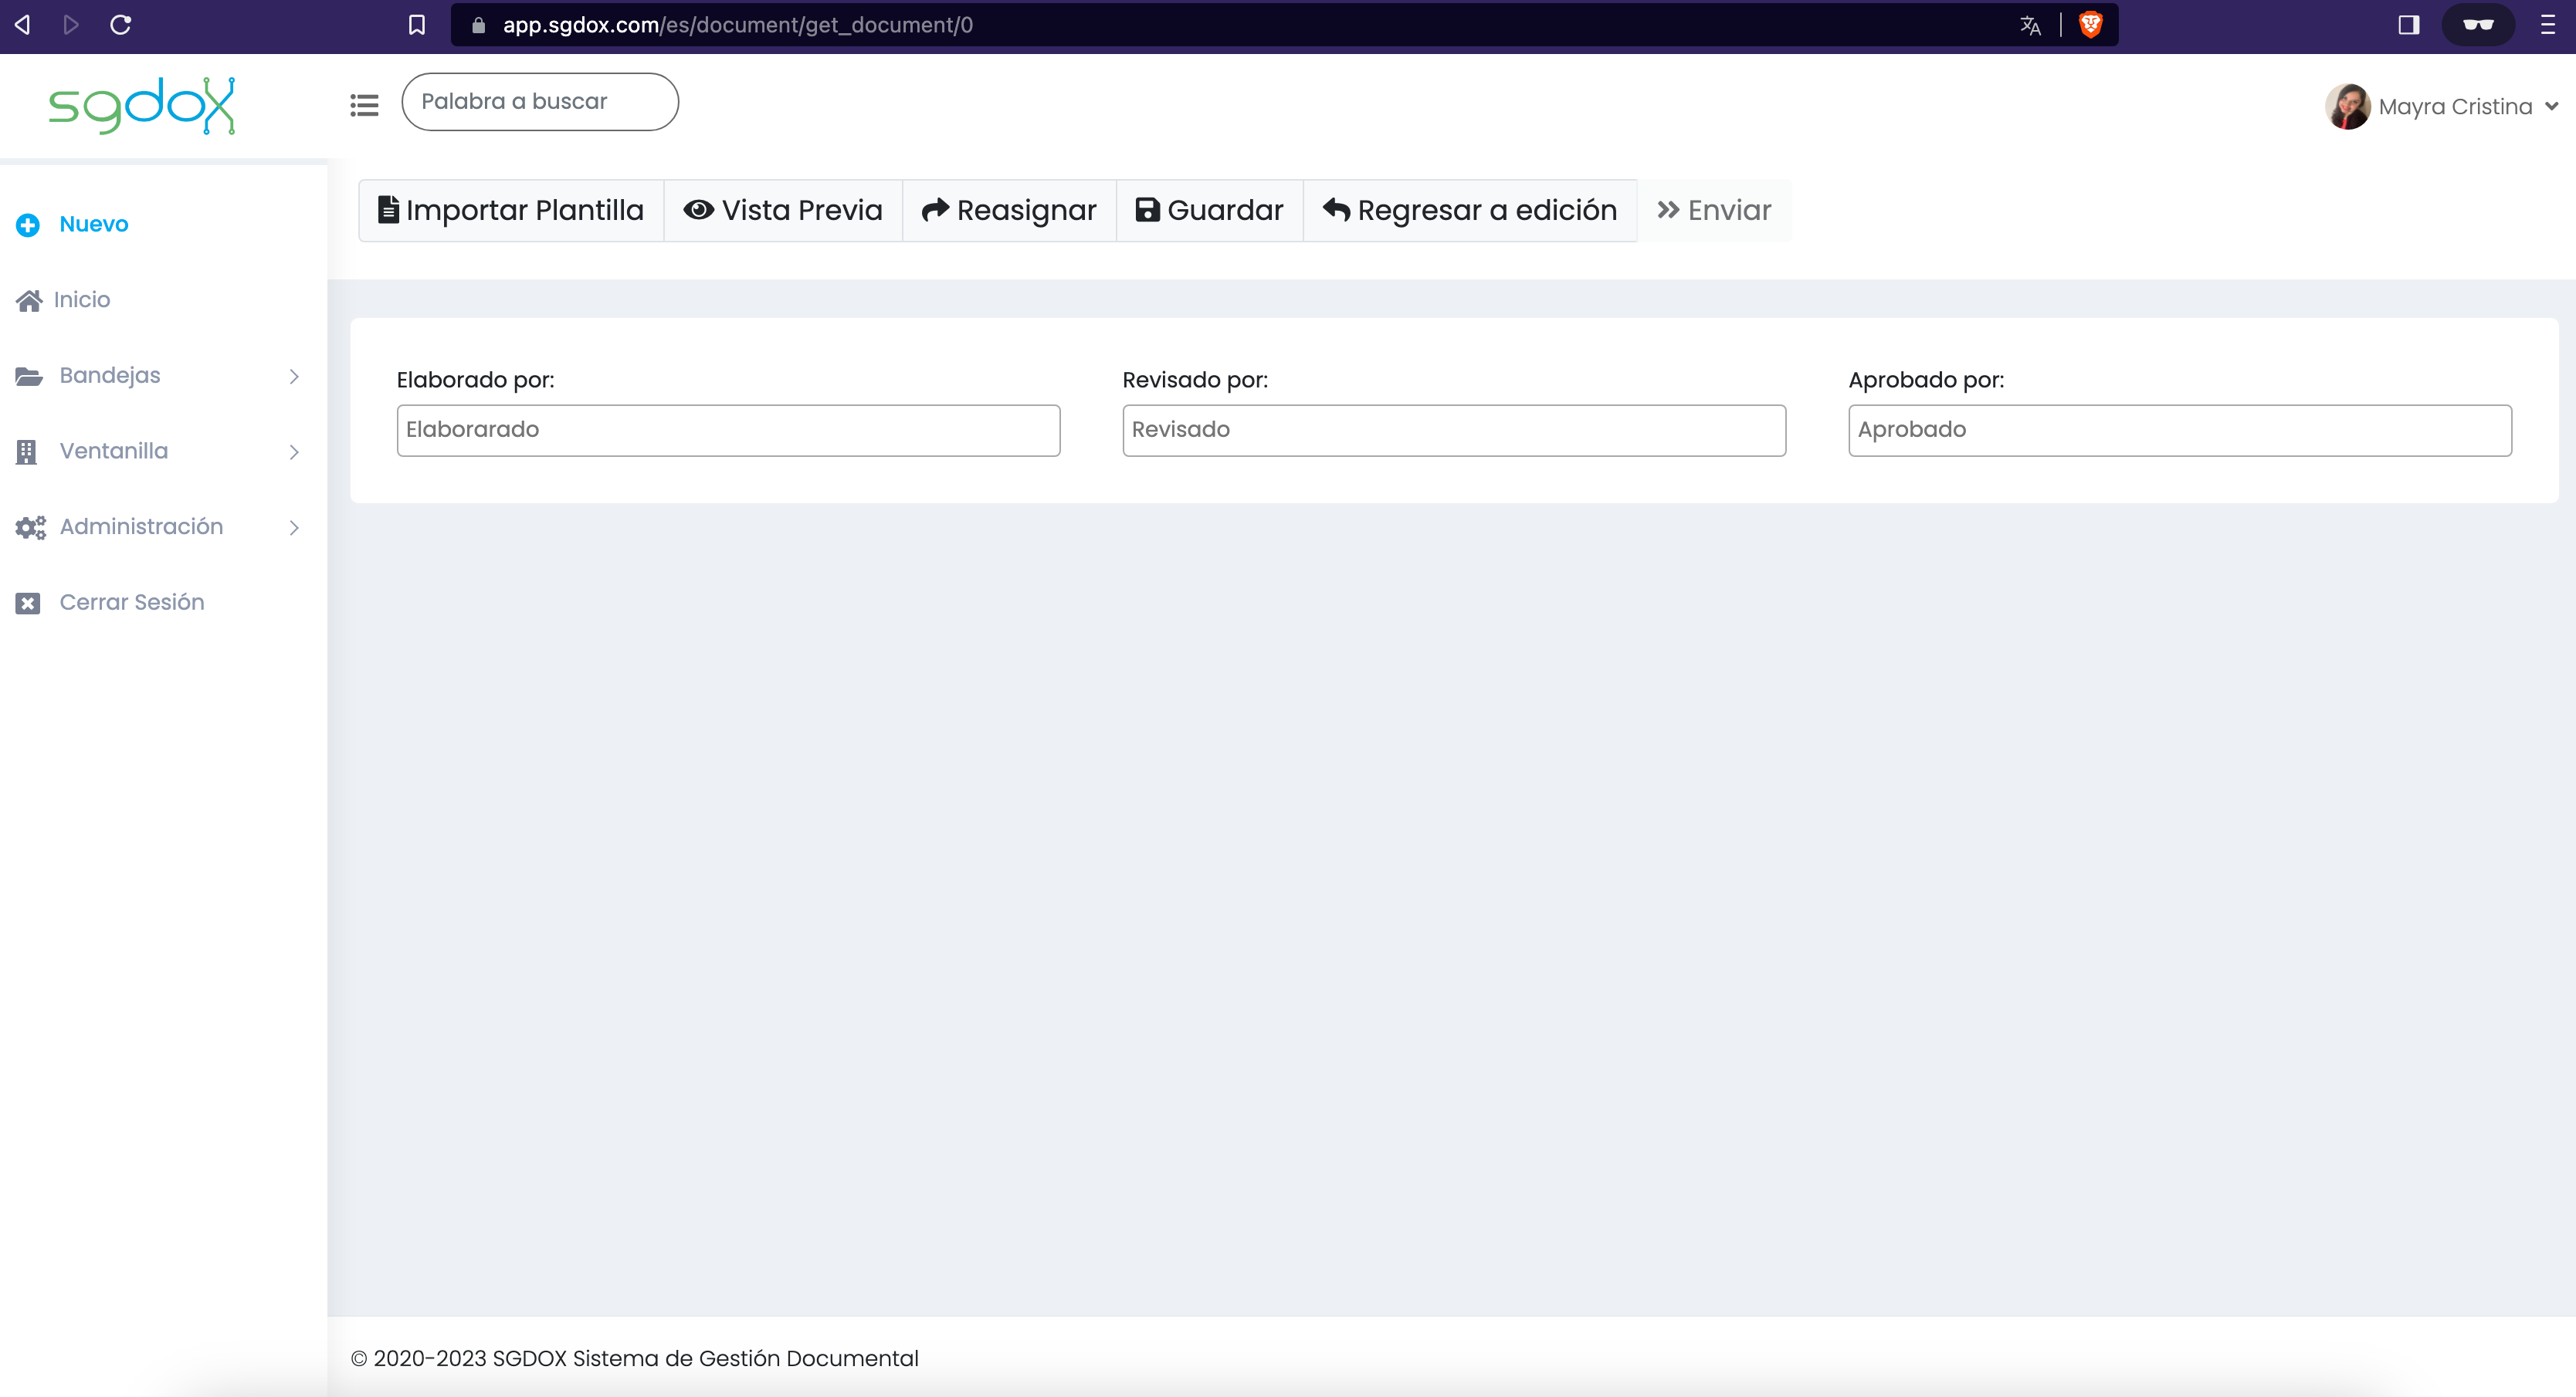The width and height of the screenshot is (2576, 1397).
Task: Expand the Bandejas chevron
Action: pos(294,377)
